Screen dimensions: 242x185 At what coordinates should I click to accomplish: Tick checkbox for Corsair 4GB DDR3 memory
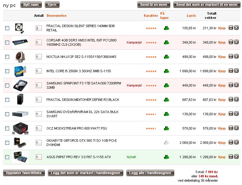[x=7, y=42]
